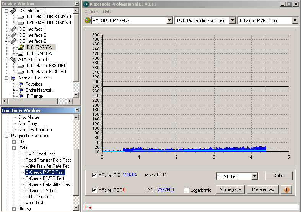
Task: Select Read Transfer Rate Test
Action: 48,160
